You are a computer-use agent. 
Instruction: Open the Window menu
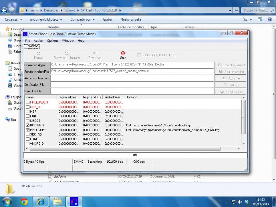click(68, 41)
